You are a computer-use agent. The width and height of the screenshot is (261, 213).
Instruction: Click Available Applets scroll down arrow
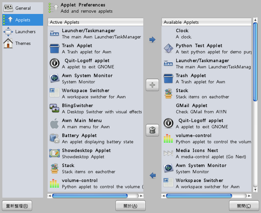click(255, 189)
